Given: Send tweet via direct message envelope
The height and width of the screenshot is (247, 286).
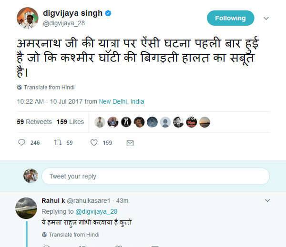Looking at the screenshot, I should [130, 143].
